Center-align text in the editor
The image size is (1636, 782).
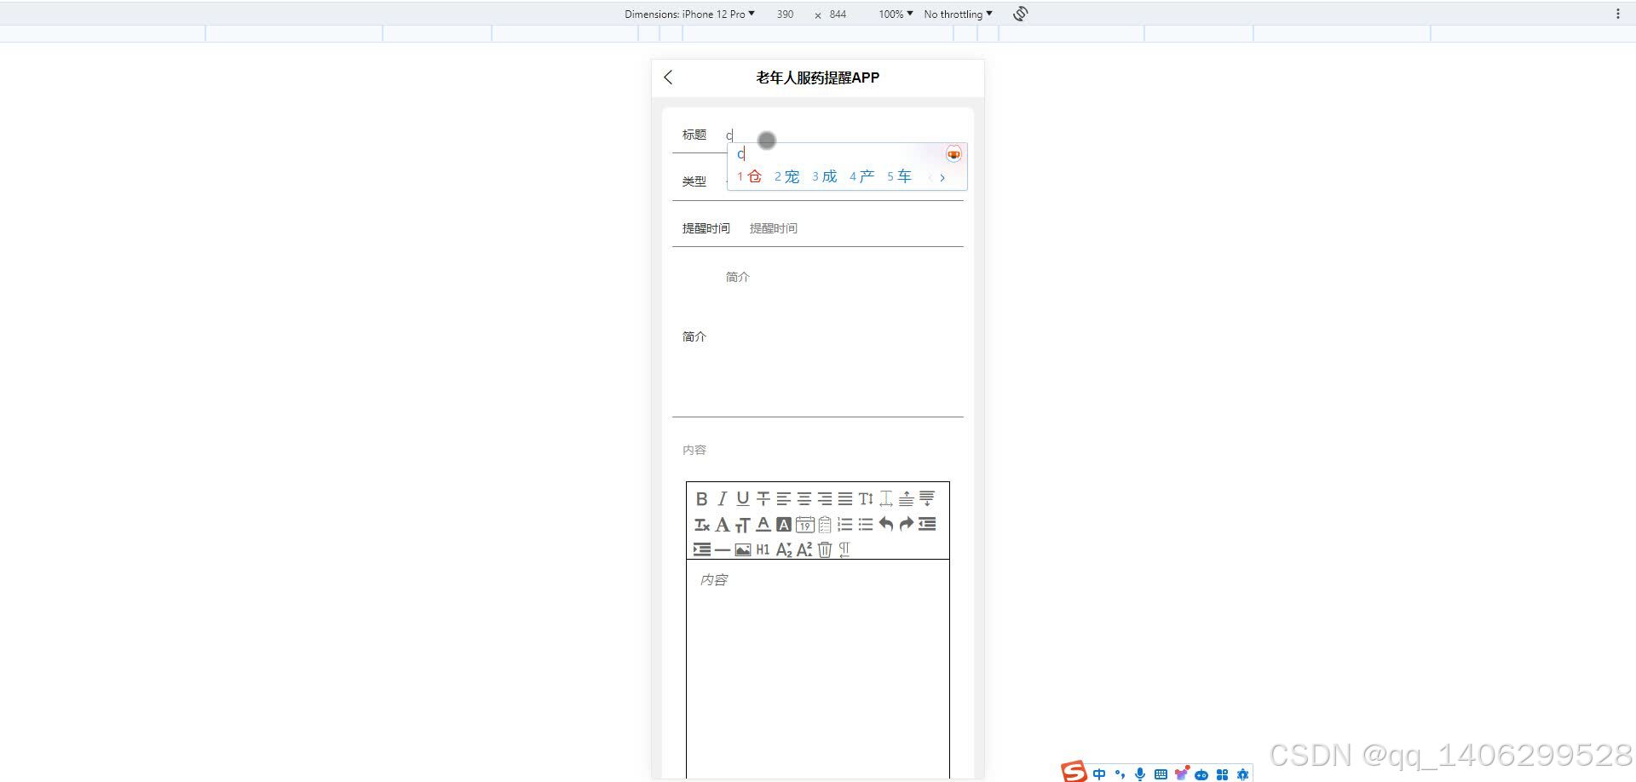(804, 499)
